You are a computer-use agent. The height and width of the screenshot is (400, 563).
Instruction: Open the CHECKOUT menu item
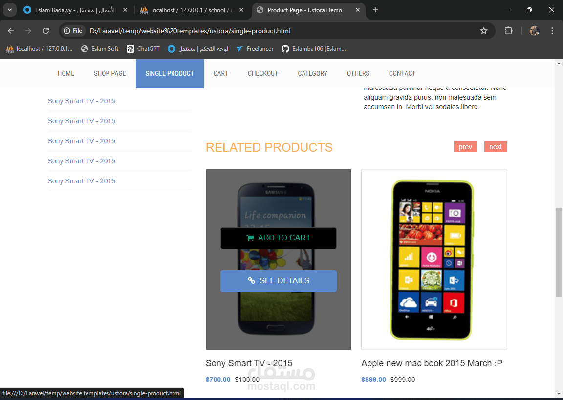263,74
